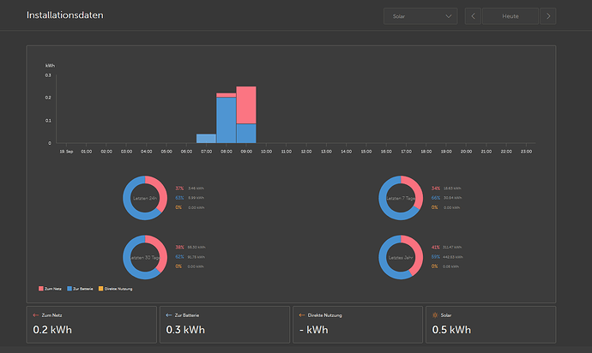Toggle the Zur Batterie legend entry
592x353 pixels.
(80, 289)
